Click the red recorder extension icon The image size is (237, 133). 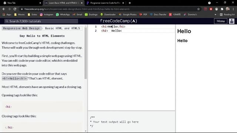tap(206, 9)
